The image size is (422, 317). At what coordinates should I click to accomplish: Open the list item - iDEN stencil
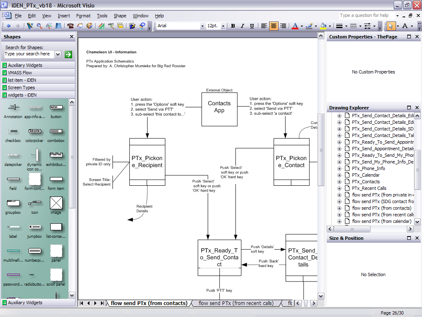(38, 80)
